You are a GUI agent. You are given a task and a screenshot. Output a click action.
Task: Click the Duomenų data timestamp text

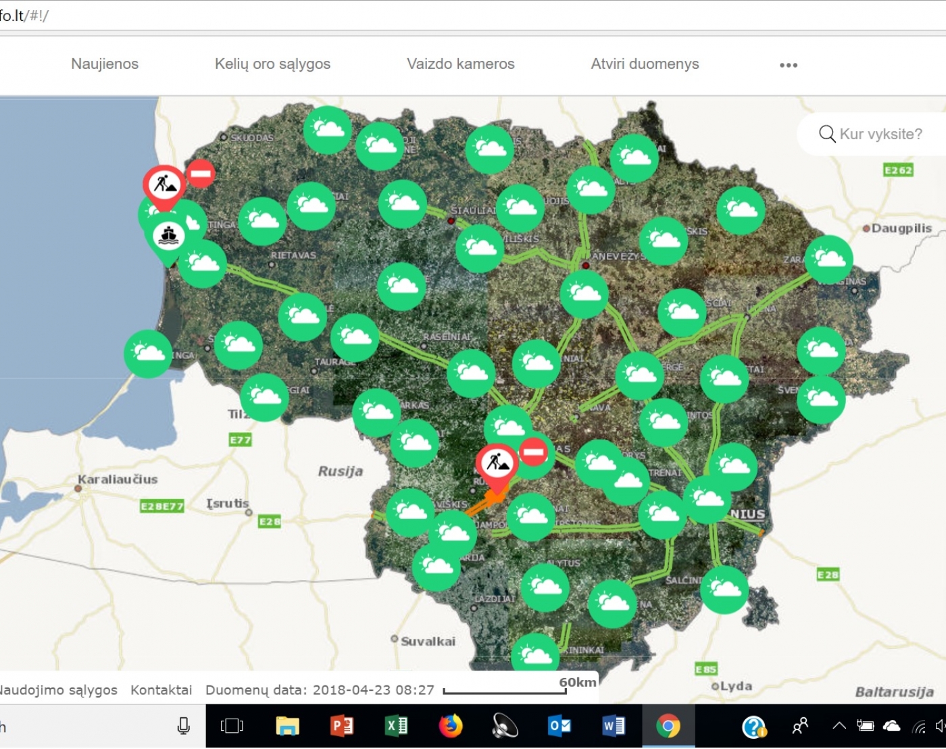(x=320, y=690)
